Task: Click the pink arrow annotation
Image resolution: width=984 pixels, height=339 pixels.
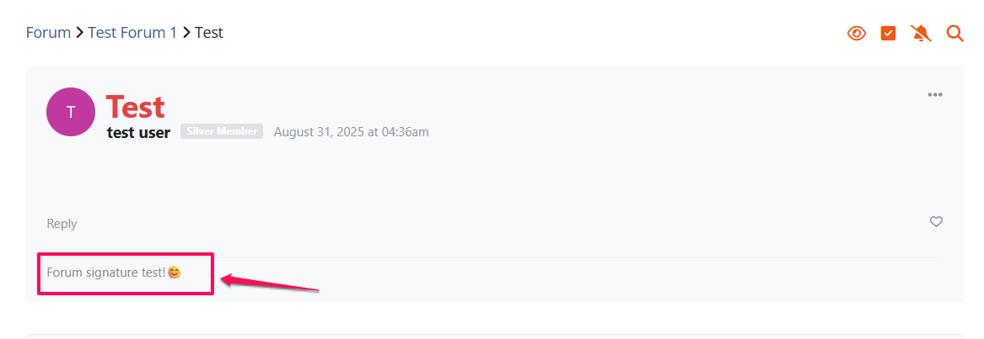Action: [272, 283]
